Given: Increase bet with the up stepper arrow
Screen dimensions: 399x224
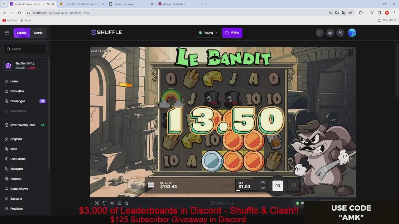Looking at the screenshot, I should pos(263,182).
